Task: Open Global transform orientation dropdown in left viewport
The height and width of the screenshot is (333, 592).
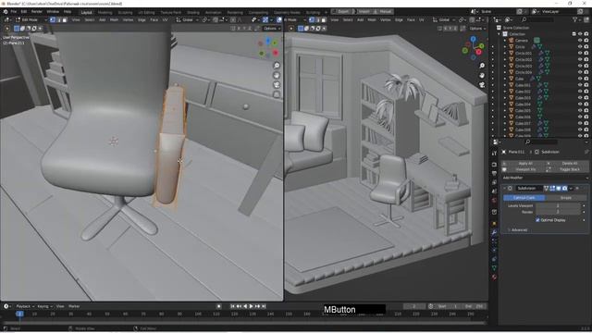Action: [187, 19]
